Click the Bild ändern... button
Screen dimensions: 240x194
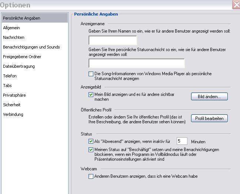pos(209,97)
